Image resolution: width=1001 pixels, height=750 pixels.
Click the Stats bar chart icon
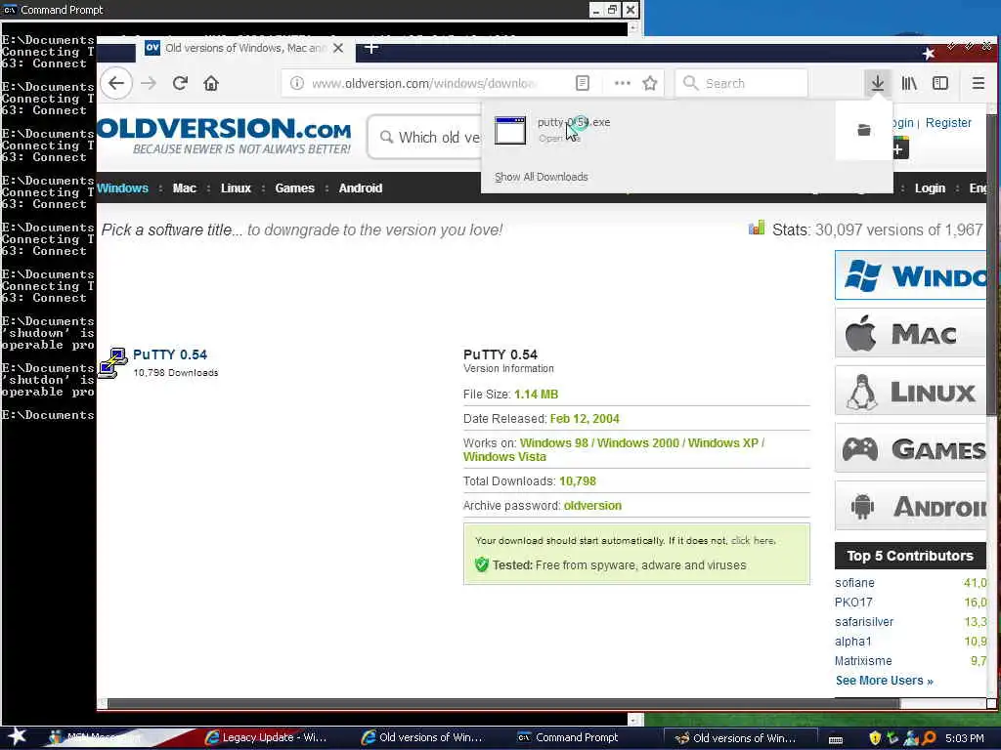click(757, 229)
